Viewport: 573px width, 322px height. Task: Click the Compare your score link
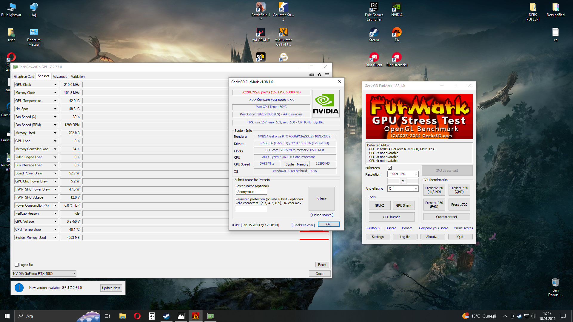click(x=271, y=100)
